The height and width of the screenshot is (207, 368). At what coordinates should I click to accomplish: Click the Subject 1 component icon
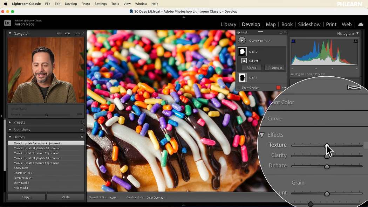point(244,61)
